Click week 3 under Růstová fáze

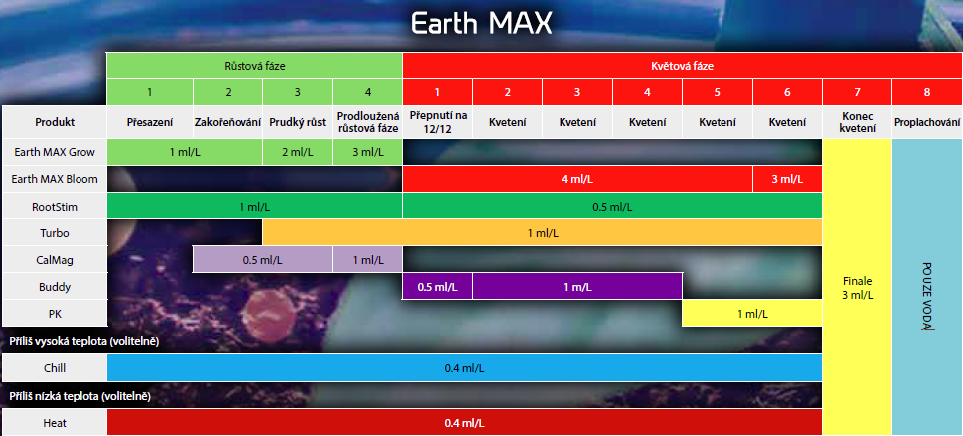(x=298, y=92)
